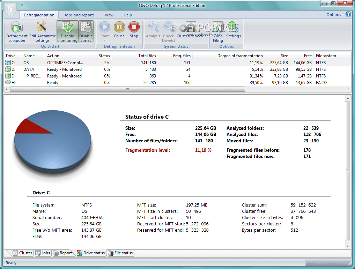Pause the defragmentation
Viewport: 355px width, 269px height.
[119, 30]
